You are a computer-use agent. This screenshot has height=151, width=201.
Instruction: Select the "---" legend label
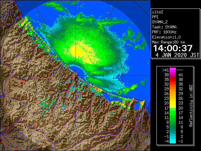coord(180,70)
